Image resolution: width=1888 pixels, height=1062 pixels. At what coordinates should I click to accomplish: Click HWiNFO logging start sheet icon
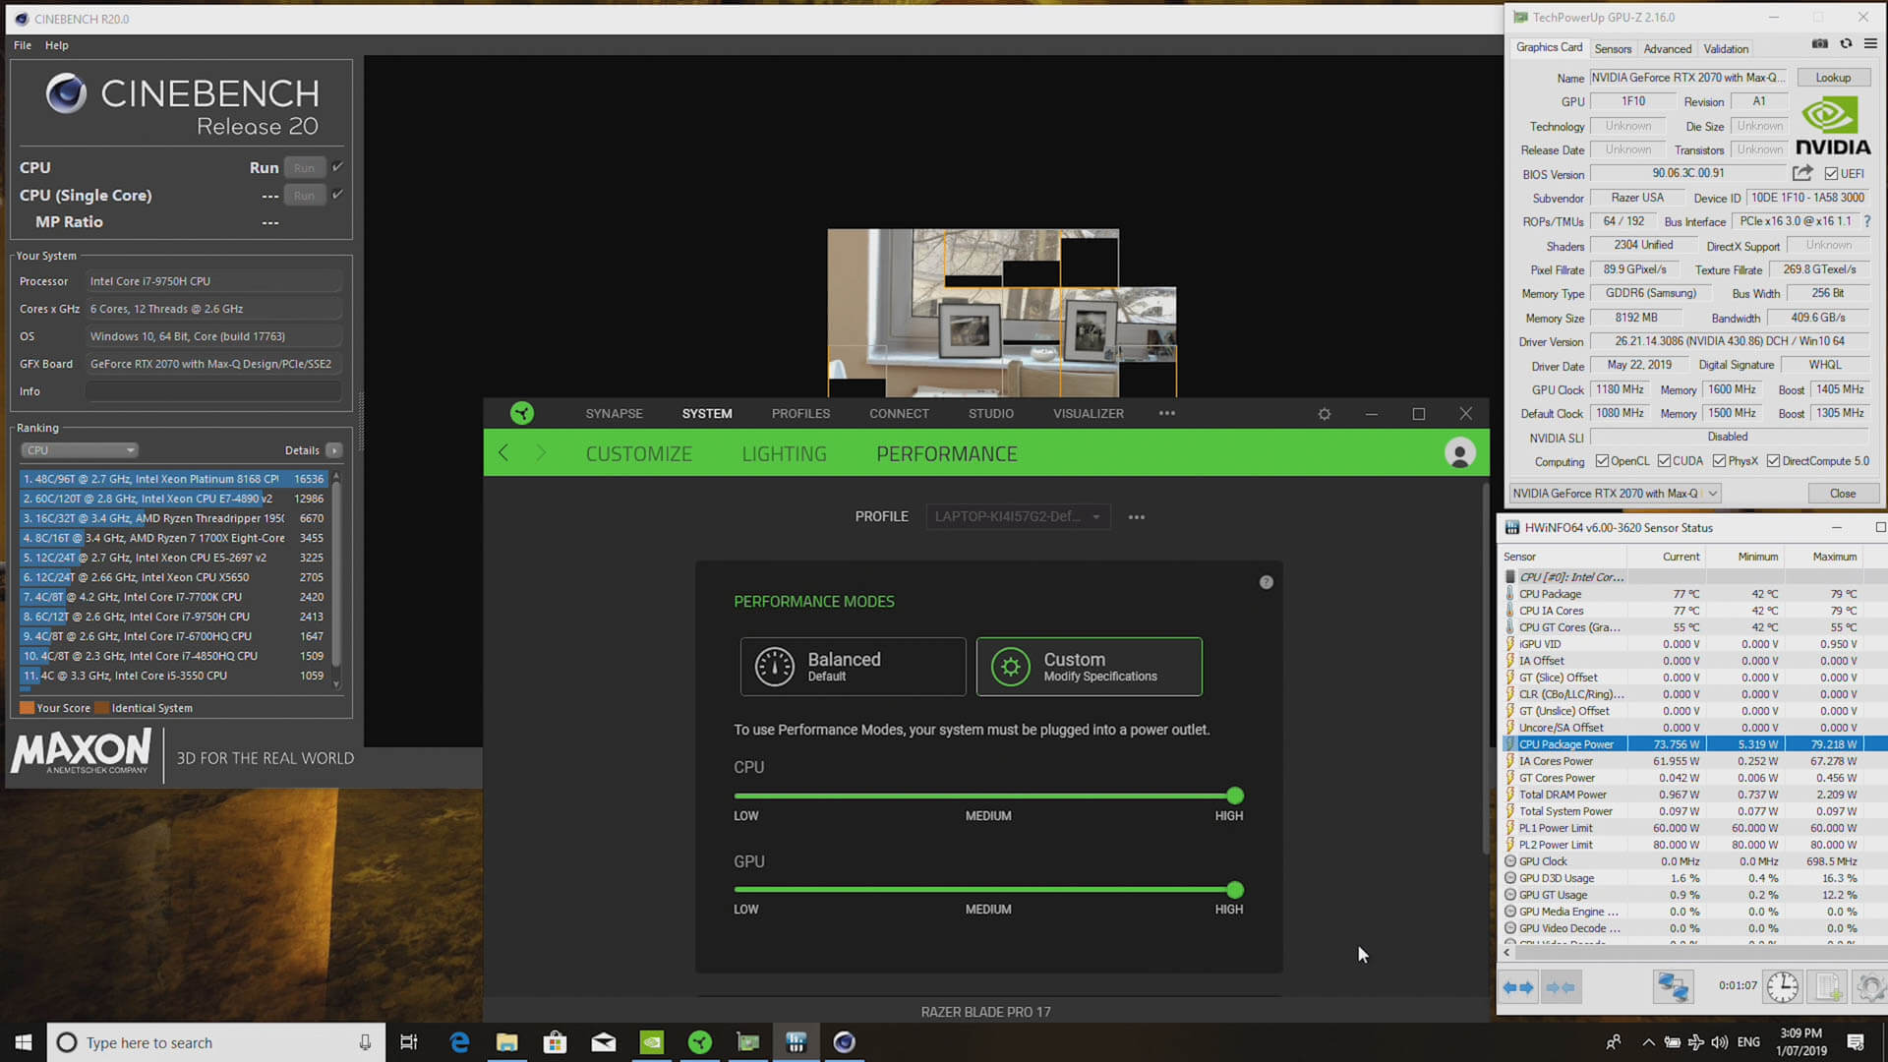click(1827, 986)
